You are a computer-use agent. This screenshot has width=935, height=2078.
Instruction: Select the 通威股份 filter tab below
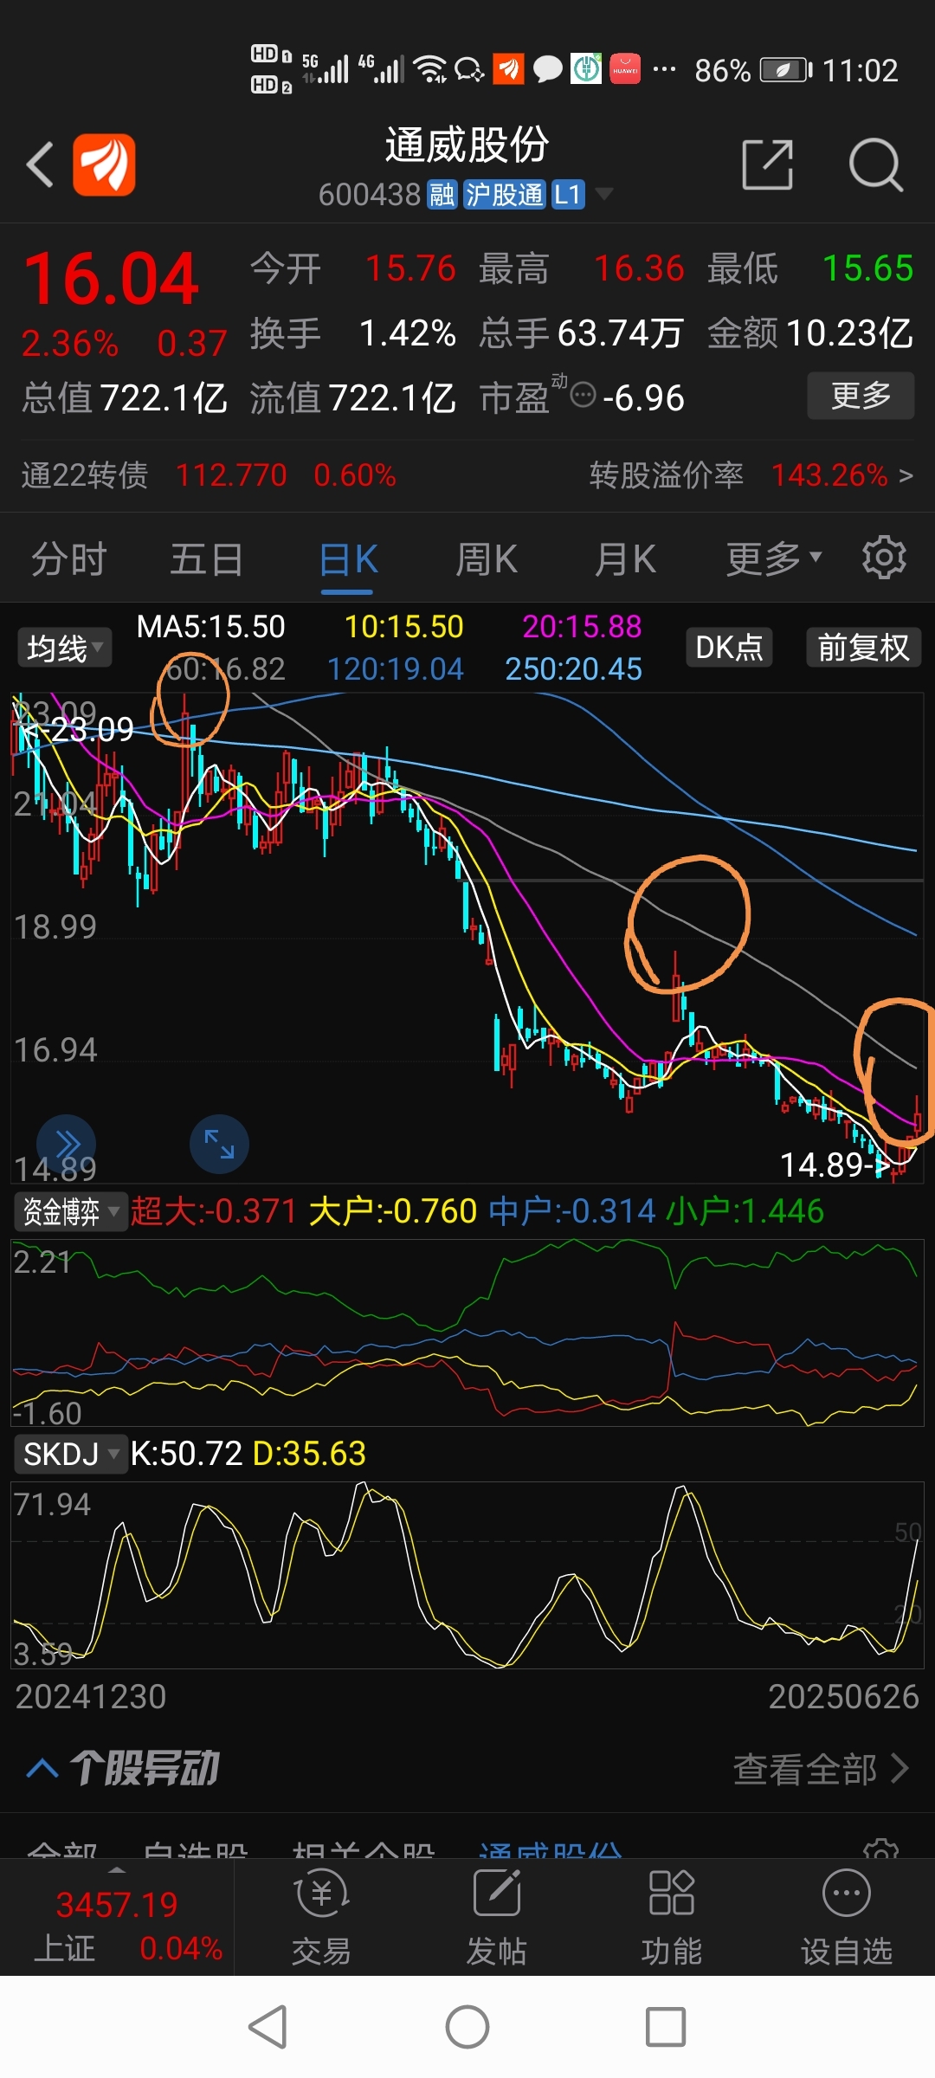550,1849
